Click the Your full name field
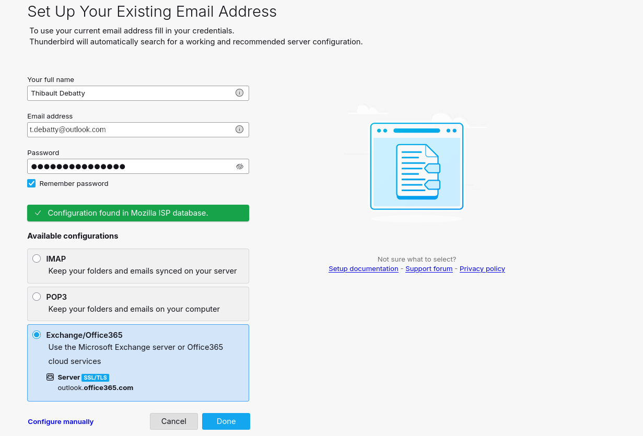Viewport: 643px width, 436px height. point(131,93)
